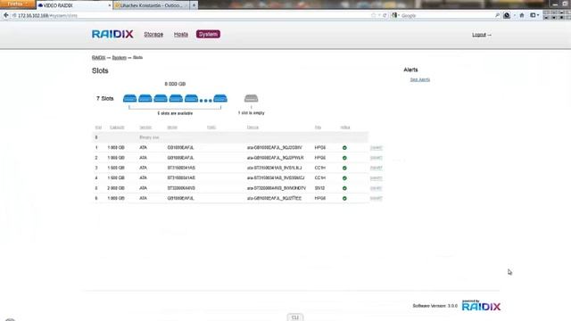
Task: Open the See Alerts link
Action: coord(420,79)
